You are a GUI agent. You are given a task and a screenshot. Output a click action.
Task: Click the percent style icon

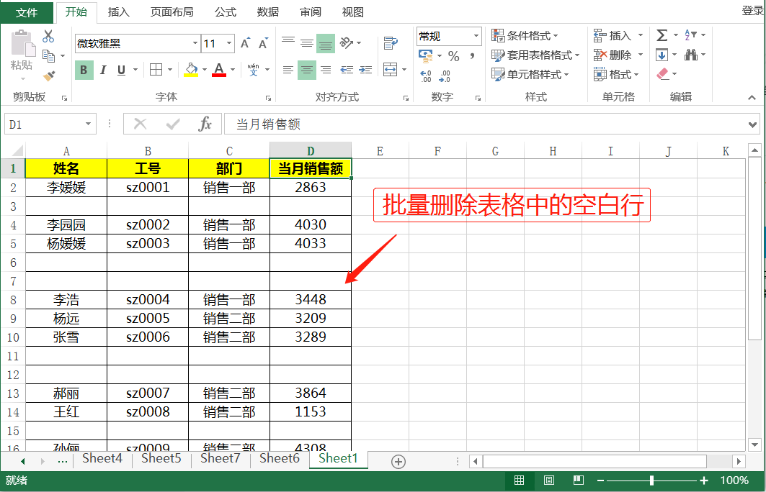pyautogui.click(x=454, y=57)
